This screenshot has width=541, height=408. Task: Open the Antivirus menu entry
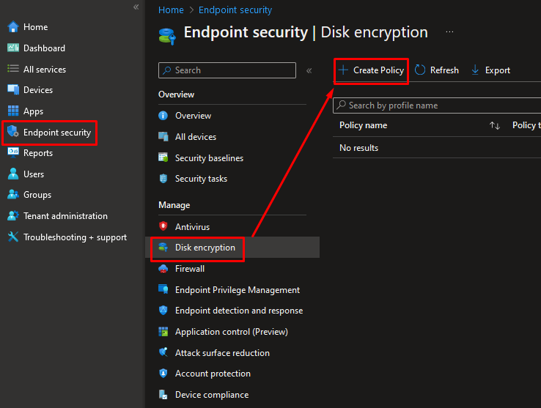pos(192,226)
